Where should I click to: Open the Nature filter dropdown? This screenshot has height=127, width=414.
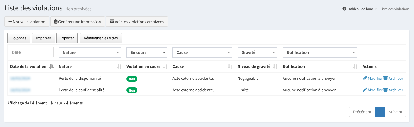90,52
